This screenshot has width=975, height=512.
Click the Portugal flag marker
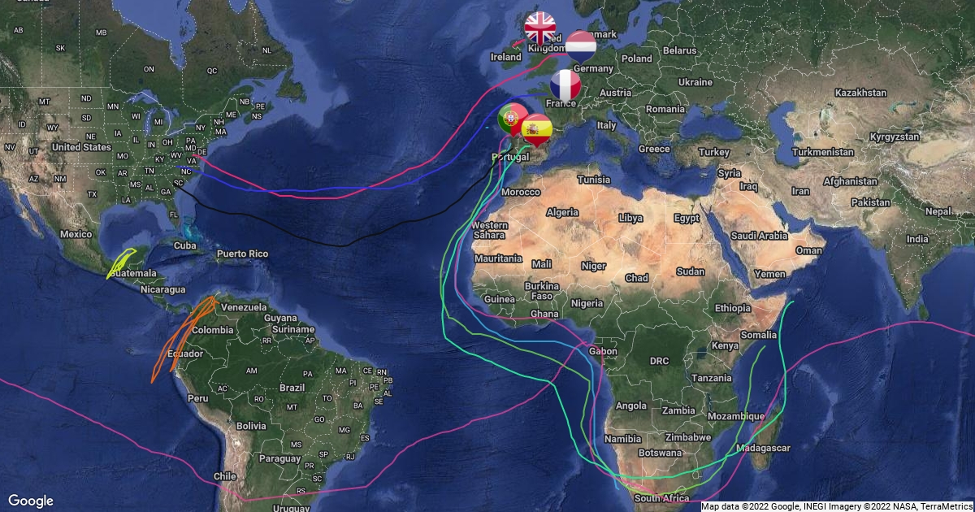513,119
